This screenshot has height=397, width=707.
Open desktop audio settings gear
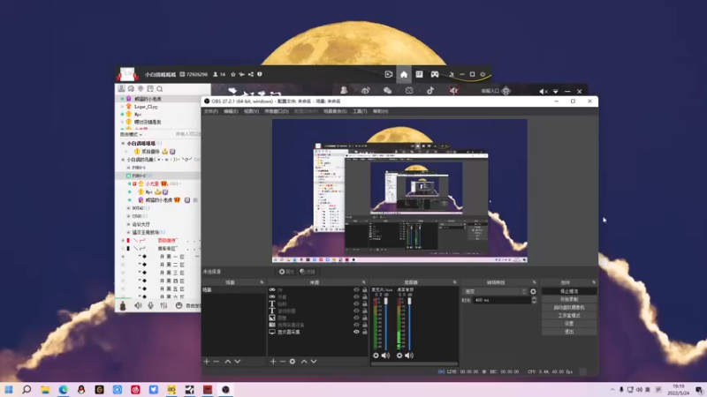point(399,356)
